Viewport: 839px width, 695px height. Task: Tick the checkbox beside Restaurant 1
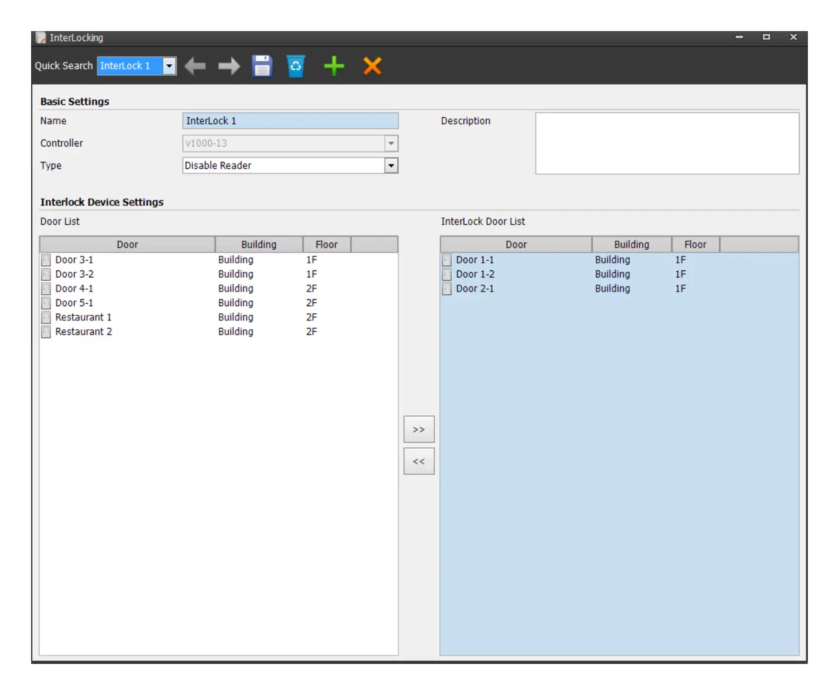click(46, 317)
